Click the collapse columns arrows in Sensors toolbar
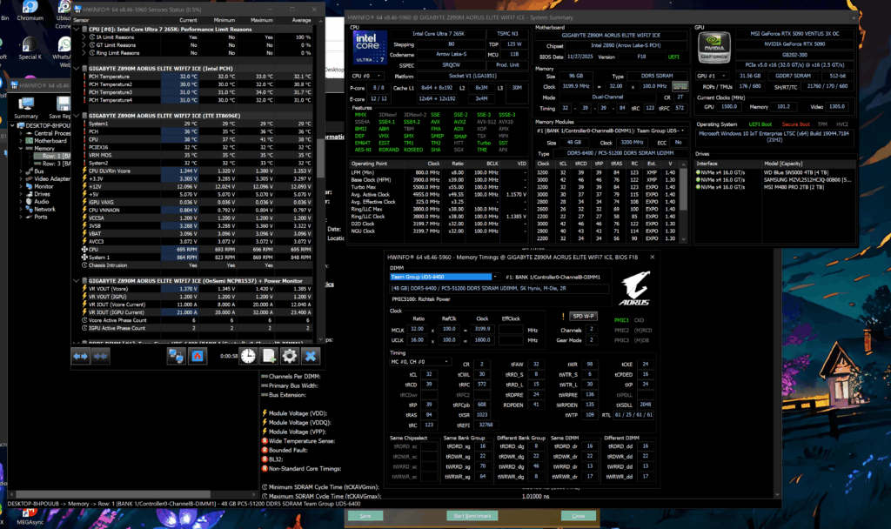 tap(101, 356)
